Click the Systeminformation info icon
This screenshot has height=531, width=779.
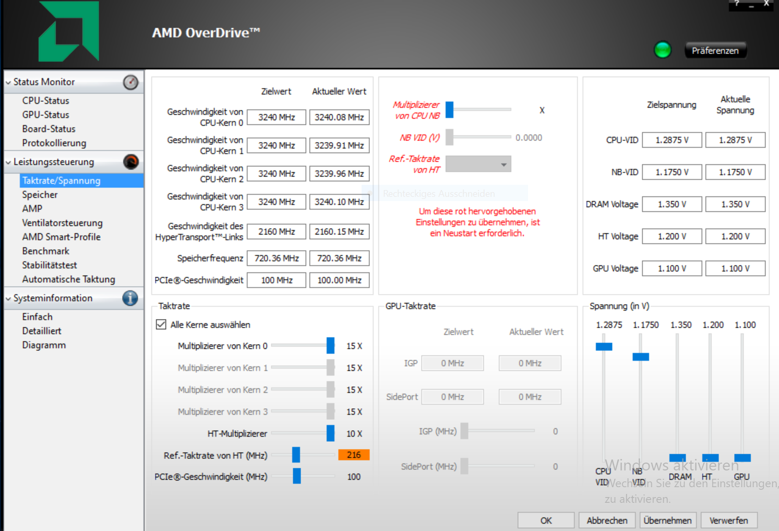coord(130,298)
